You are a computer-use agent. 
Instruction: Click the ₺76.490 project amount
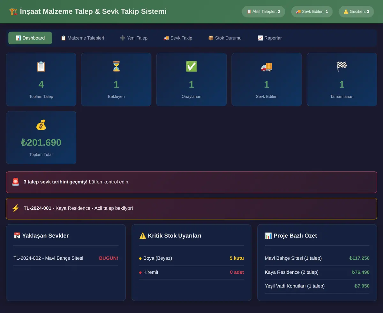click(x=361, y=272)
